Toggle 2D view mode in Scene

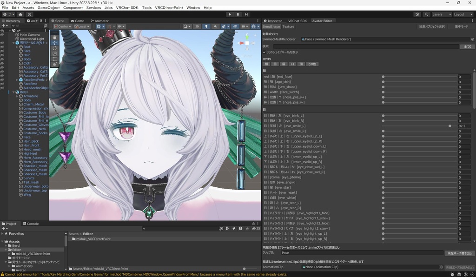pos(197,26)
